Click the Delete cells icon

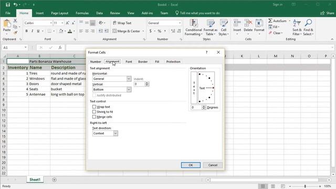pyautogui.click(x=248, y=23)
